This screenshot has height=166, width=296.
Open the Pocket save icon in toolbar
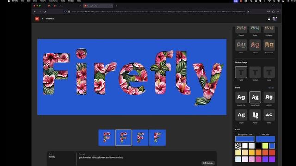coord(268,12)
